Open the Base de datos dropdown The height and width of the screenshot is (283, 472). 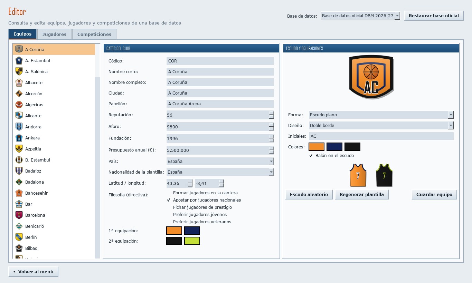click(360, 16)
